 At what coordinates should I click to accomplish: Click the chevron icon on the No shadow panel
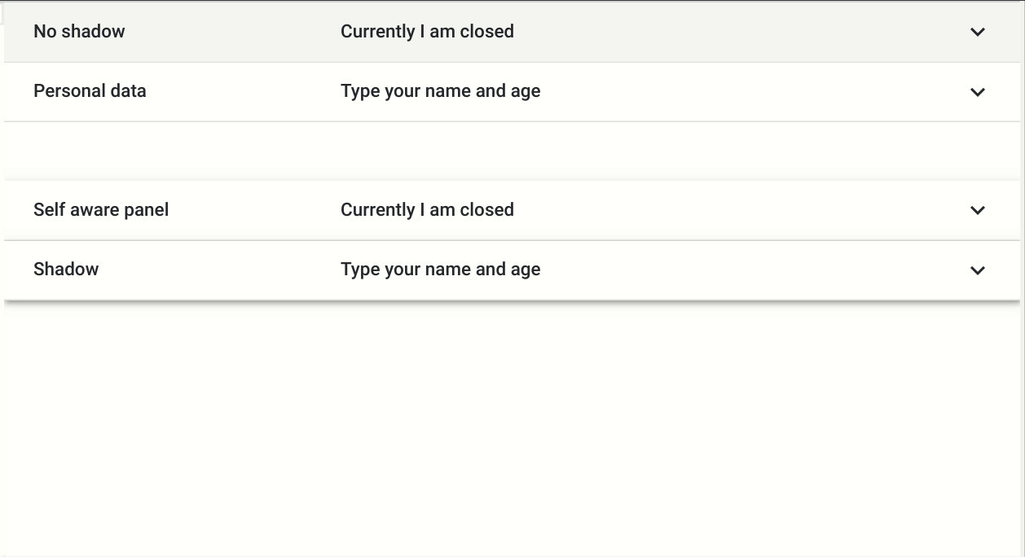point(978,32)
